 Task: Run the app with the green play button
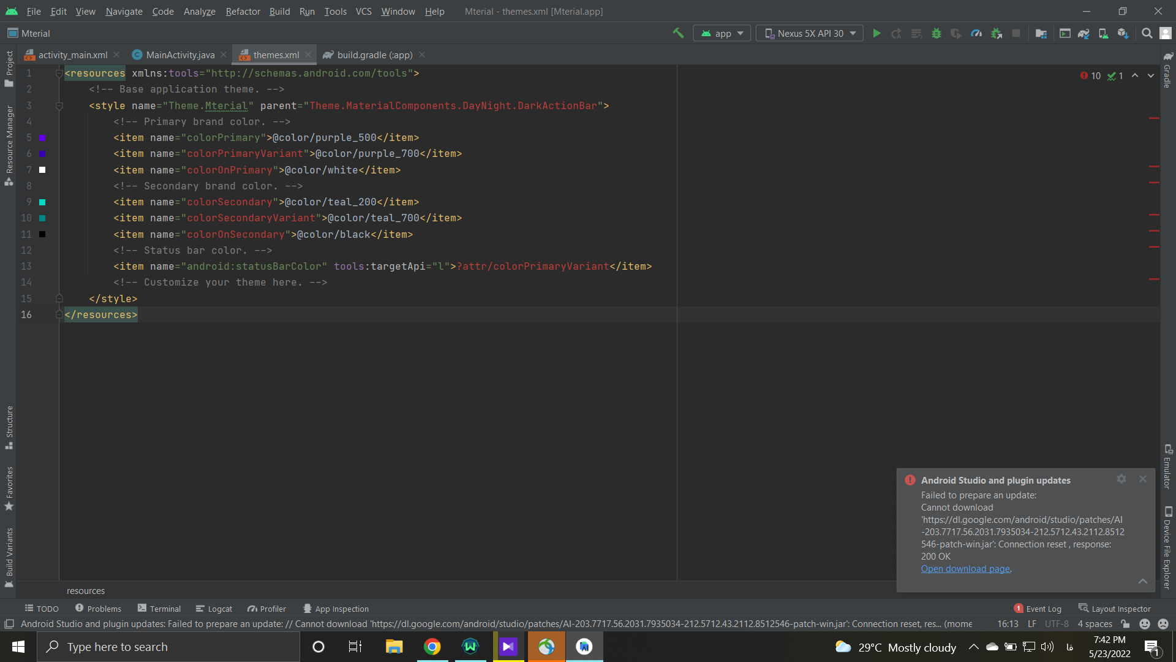[876, 33]
